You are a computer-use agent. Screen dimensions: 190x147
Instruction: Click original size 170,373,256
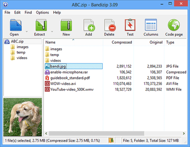153,84
